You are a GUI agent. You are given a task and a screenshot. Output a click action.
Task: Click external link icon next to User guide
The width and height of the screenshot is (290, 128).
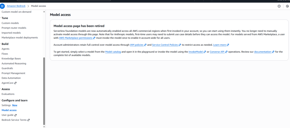(15, 115)
